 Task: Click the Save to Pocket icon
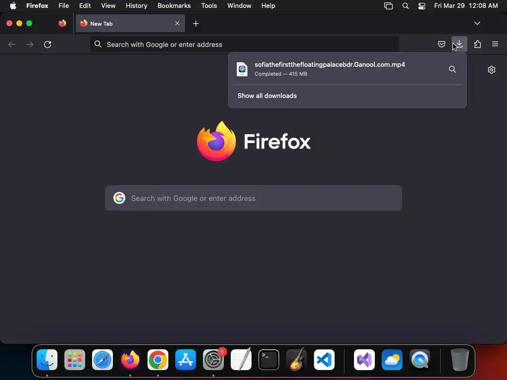click(x=441, y=44)
